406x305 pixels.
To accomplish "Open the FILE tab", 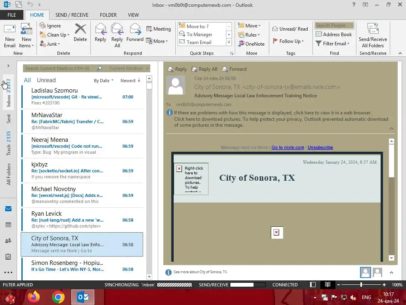I will pos(11,15).
